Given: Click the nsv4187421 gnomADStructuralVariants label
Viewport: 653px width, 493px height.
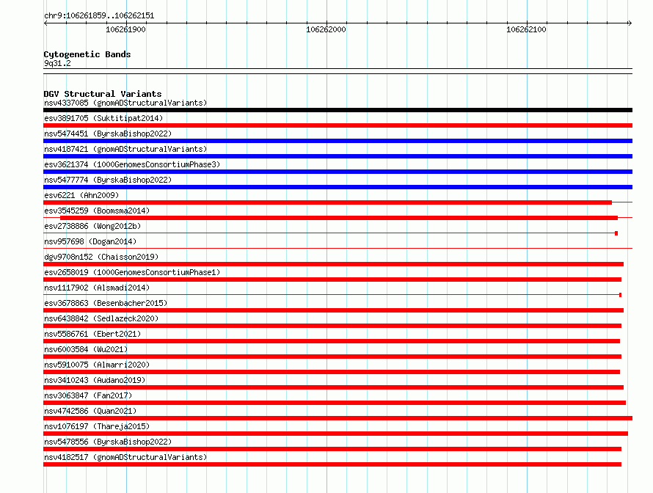Looking at the screenshot, I should 125,149.
